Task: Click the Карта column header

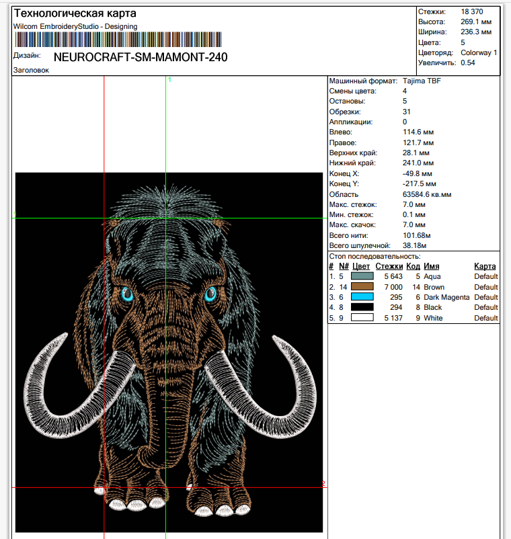Action: point(485,266)
